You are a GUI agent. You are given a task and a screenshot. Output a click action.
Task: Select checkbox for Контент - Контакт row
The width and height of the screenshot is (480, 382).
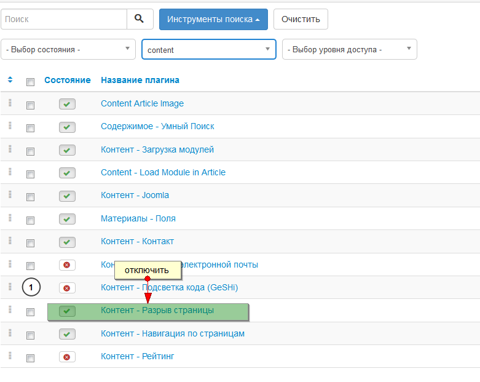pos(30,243)
